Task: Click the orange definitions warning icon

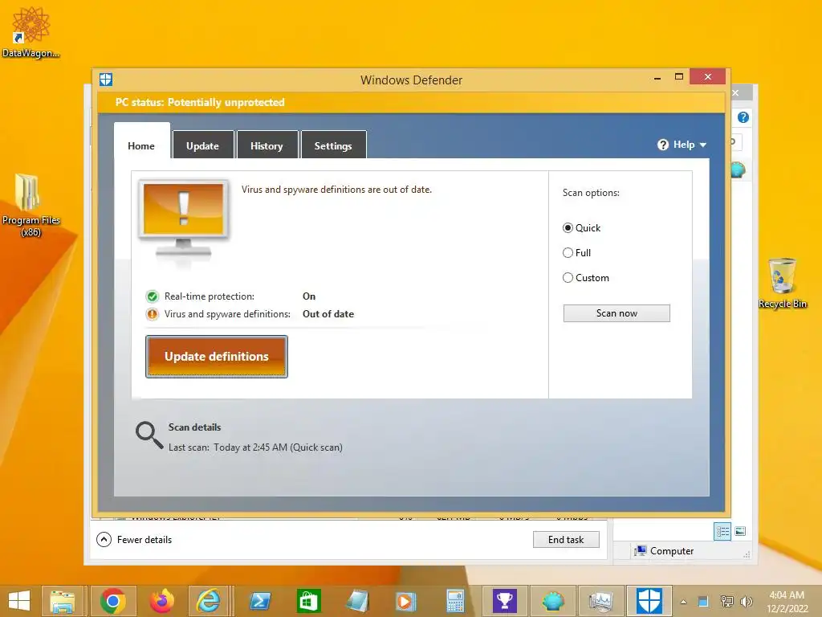Action: pyautogui.click(x=152, y=314)
